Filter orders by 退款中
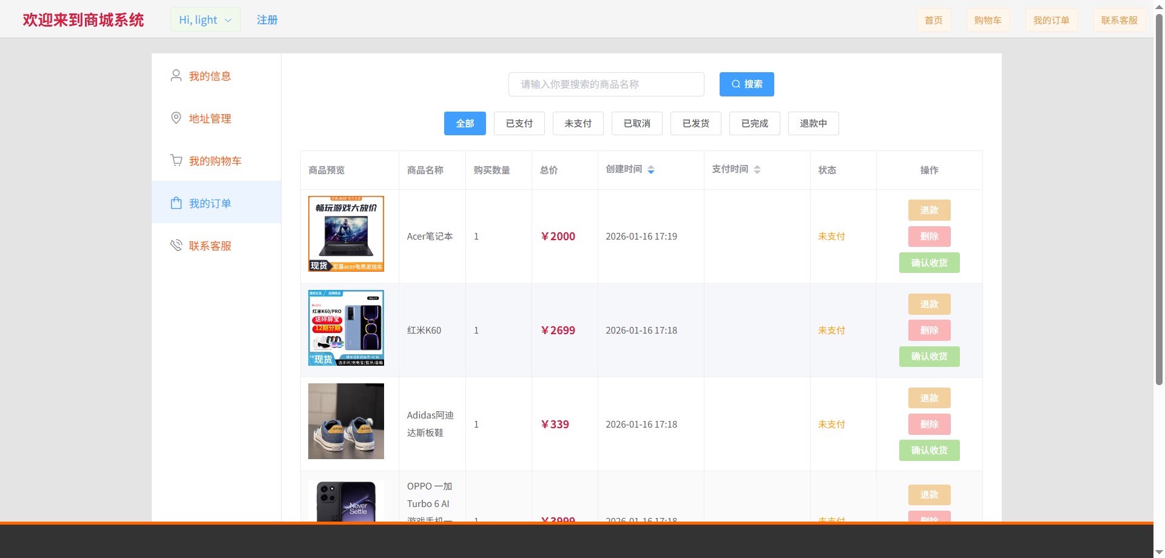The width and height of the screenshot is (1165, 558). pos(814,123)
